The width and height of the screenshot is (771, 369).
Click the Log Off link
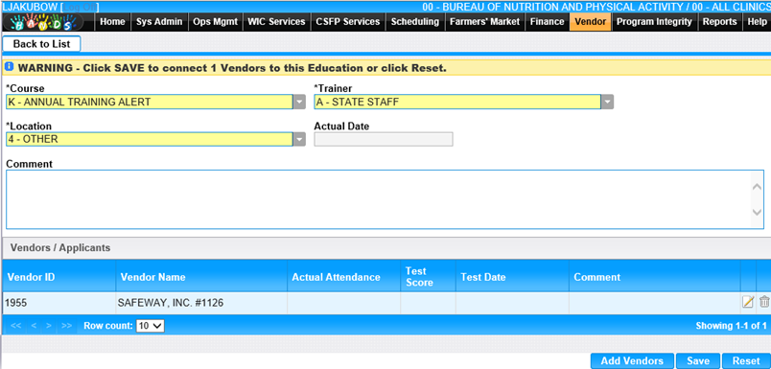point(81,7)
